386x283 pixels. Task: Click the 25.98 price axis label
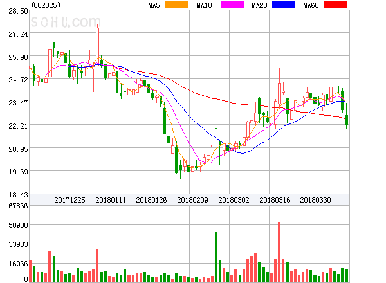18,57
